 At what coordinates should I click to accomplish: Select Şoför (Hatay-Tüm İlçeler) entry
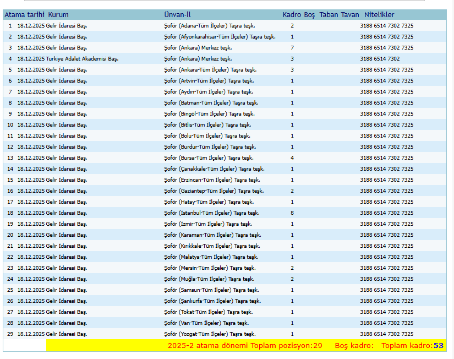209,202
